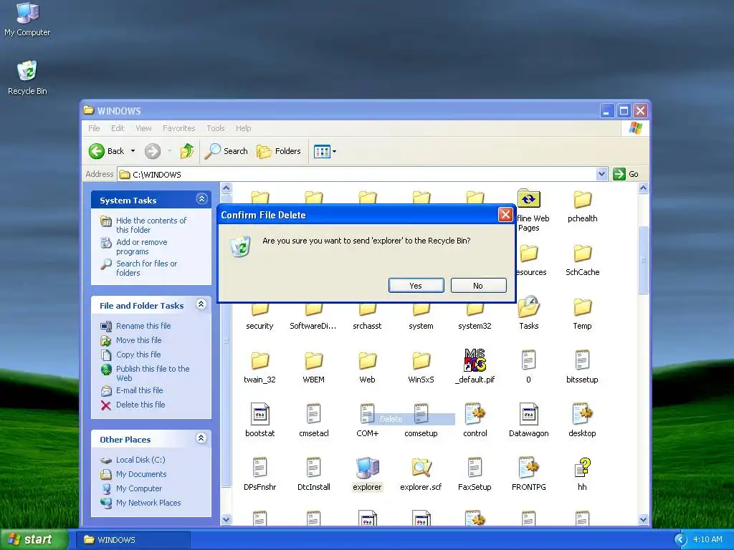This screenshot has width=734, height=550.
Task: Open My Network Places link
Action: (148, 503)
